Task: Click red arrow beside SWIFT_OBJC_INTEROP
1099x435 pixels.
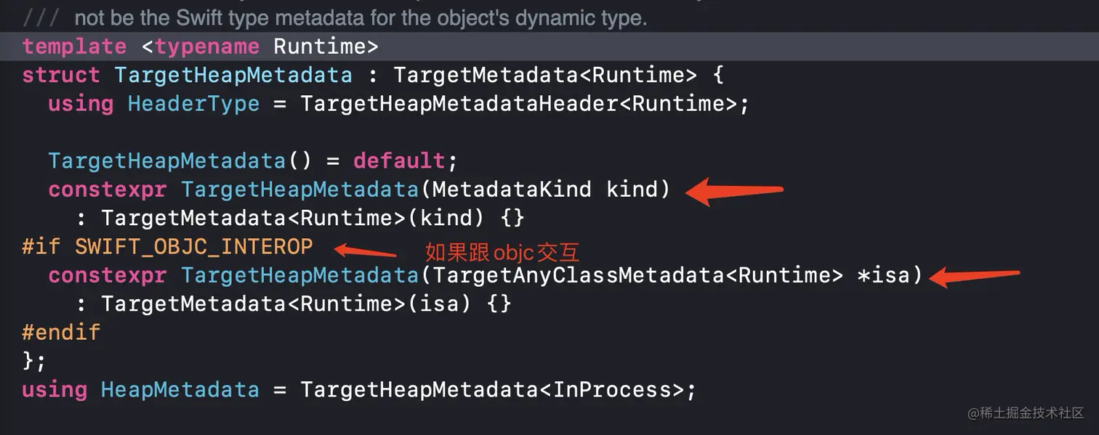Action: [x=365, y=251]
